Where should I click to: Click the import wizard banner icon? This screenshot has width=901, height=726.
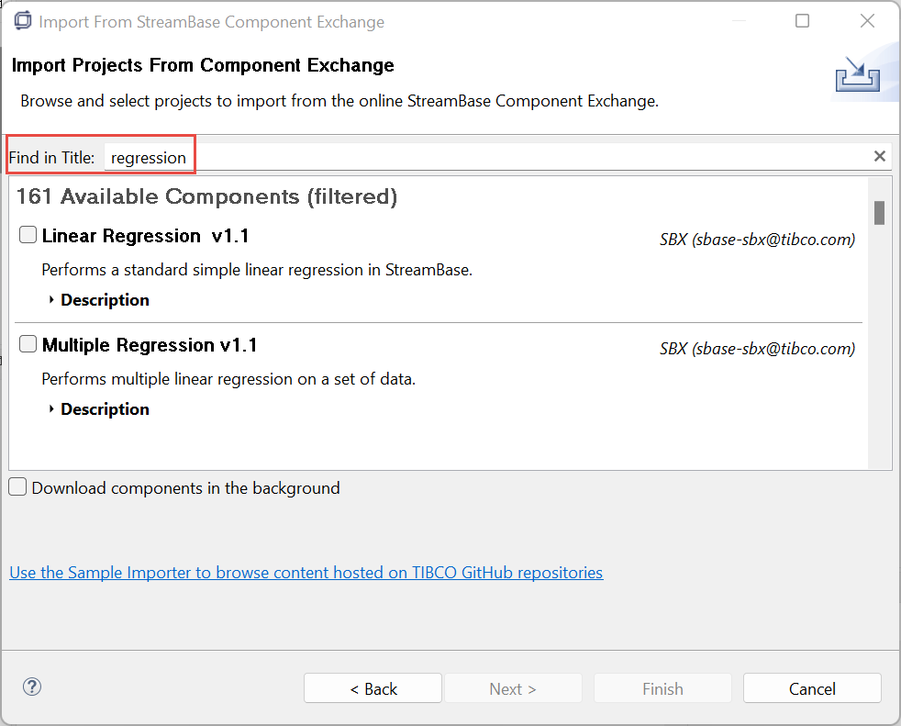pyautogui.click(x=857, y=75)
